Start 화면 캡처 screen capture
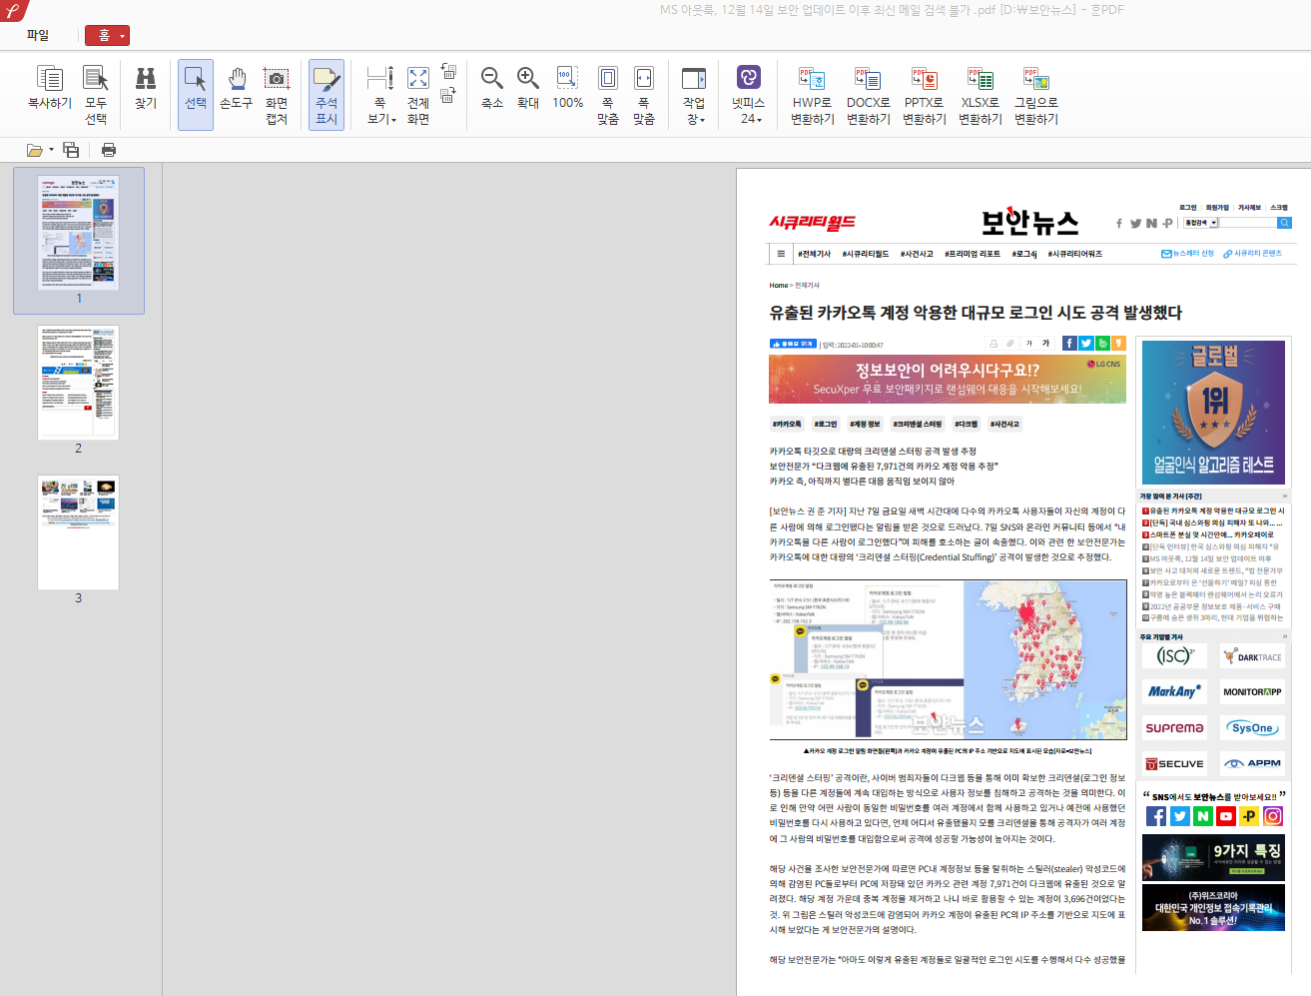The image size is (1311, 996). (x=277, y=95)
